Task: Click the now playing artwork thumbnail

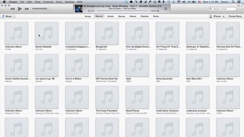Action: (x=79, y=9)
